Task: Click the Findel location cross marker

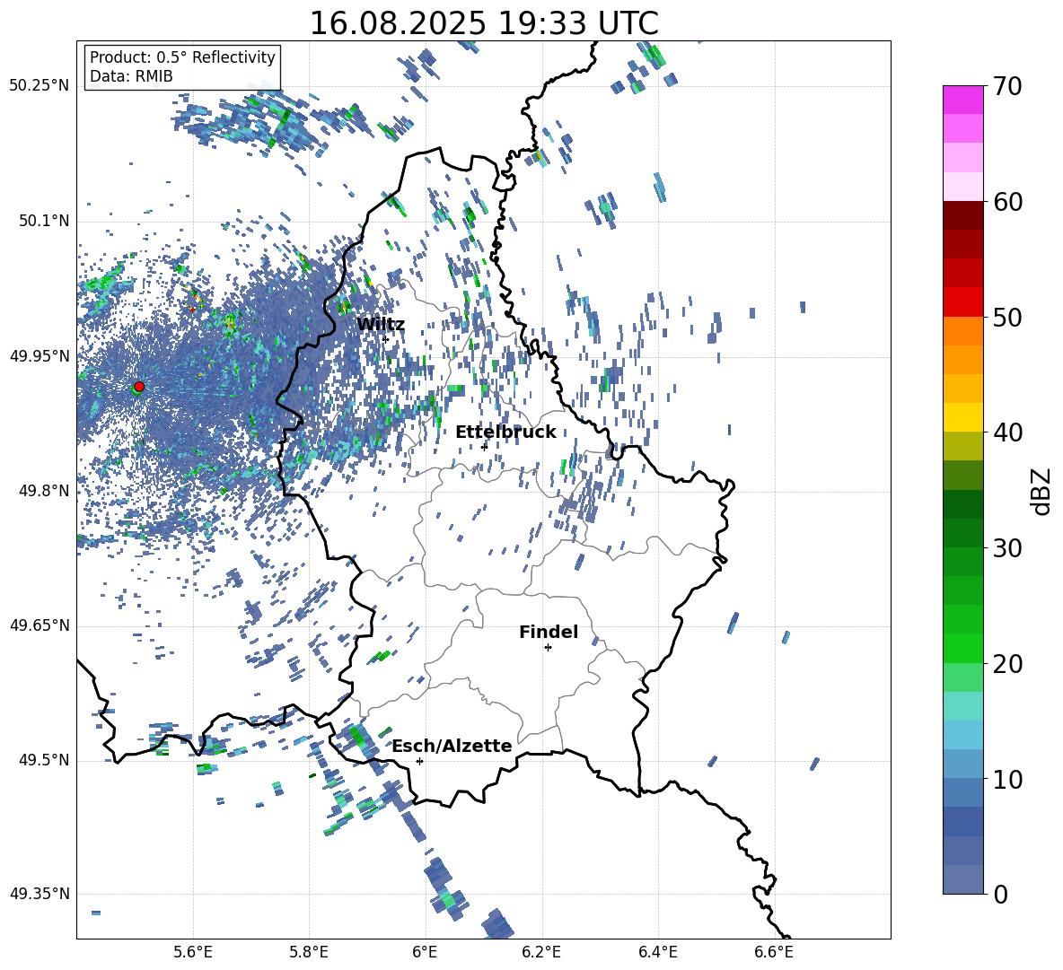Action: (548, 648)
